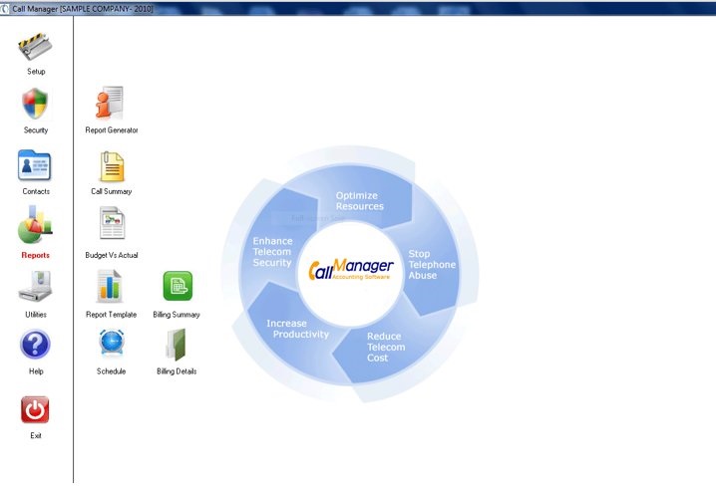Image resolution: width=716 pixels, height=487 pixels.
Task: Open the Setup module icon
Action: (35, 46)
